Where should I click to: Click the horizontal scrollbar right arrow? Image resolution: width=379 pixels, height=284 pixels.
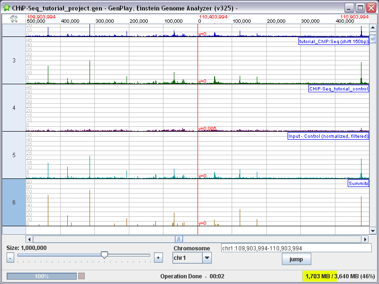click(x=365, y=240)
